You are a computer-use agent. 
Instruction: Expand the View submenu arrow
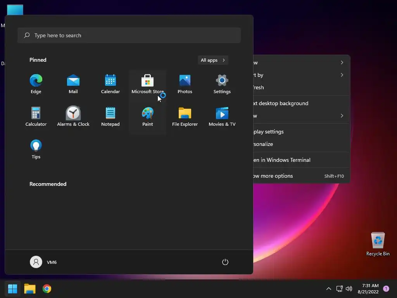coord(342,62)
